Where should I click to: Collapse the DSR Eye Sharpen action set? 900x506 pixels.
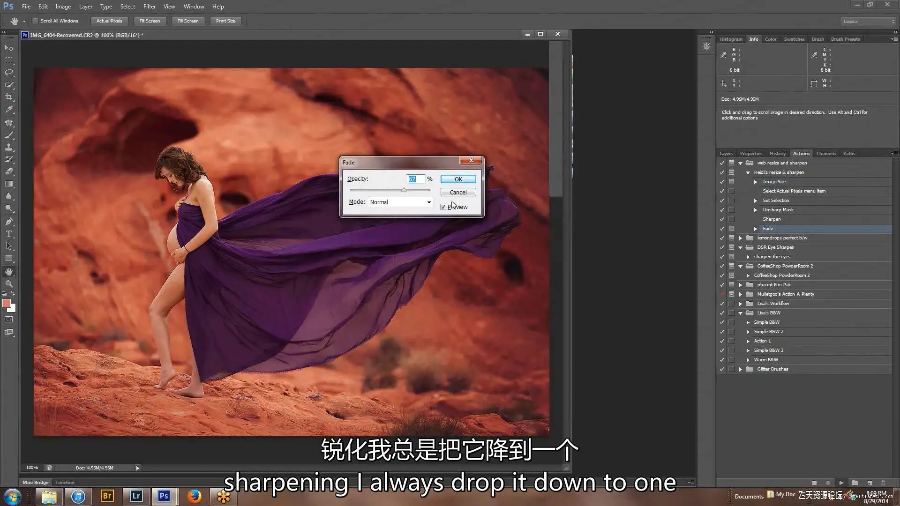741,247
